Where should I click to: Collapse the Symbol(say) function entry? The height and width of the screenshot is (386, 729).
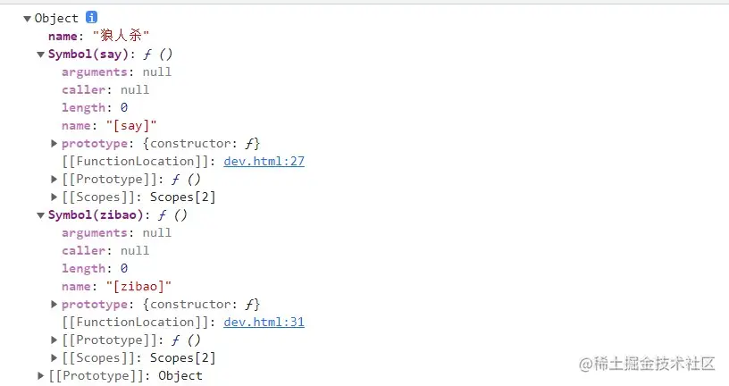coord(41,55)
